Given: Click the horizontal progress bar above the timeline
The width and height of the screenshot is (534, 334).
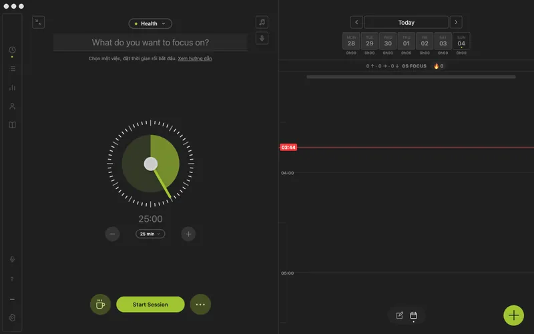Looking at the screenshot, I should coord(411,77).
